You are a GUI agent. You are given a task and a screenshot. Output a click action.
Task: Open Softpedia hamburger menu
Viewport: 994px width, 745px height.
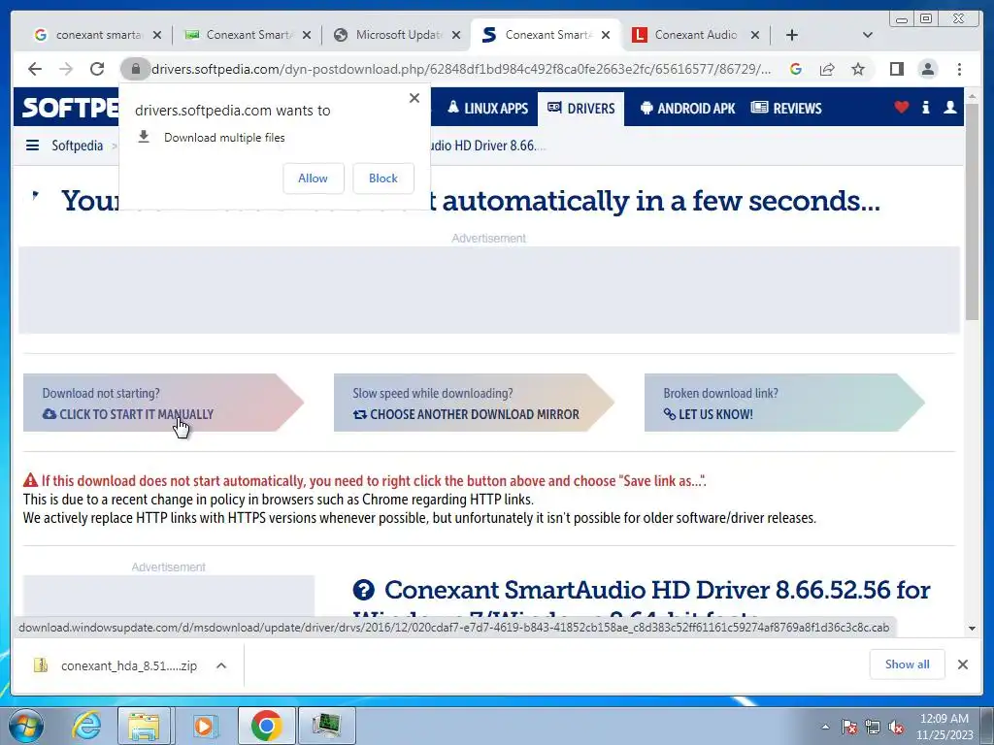tap(32, 146)
